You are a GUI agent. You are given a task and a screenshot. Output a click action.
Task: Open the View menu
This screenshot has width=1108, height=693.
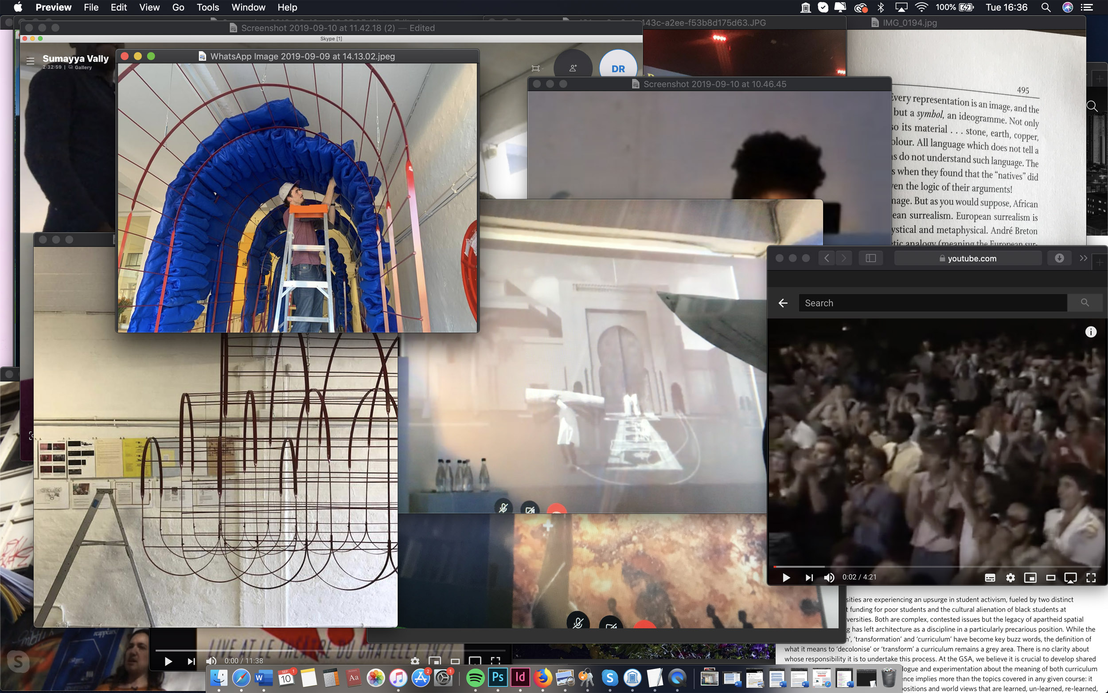click(x=149, y=8)
